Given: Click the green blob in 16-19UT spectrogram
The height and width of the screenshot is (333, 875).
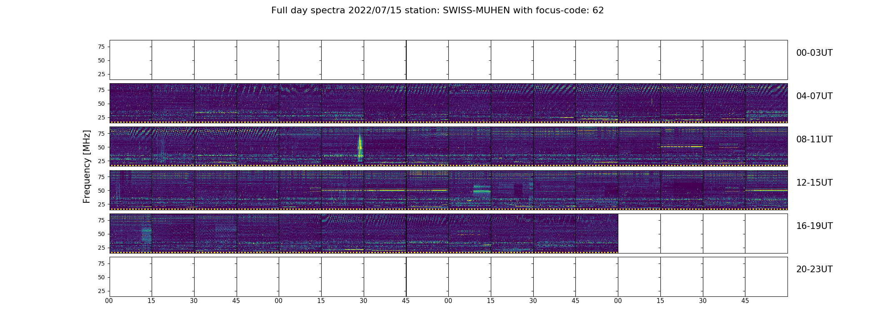Looking at the screenshot, I should [146, 234].
